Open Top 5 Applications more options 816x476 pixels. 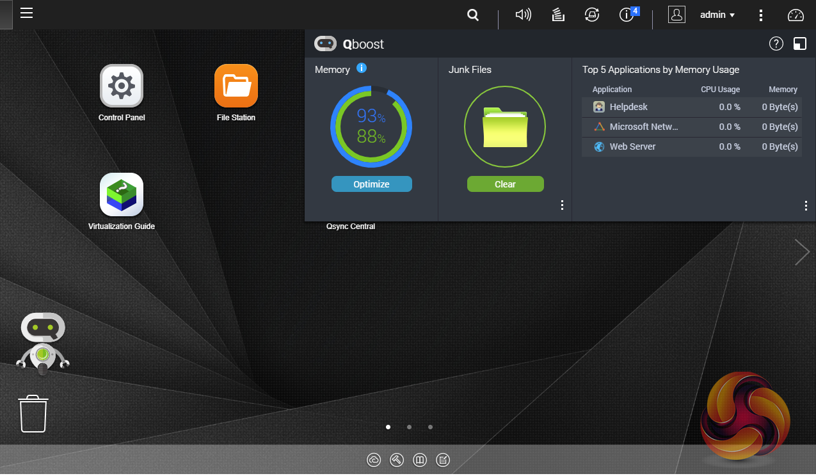pyautogui.click(x=806, y=205)
